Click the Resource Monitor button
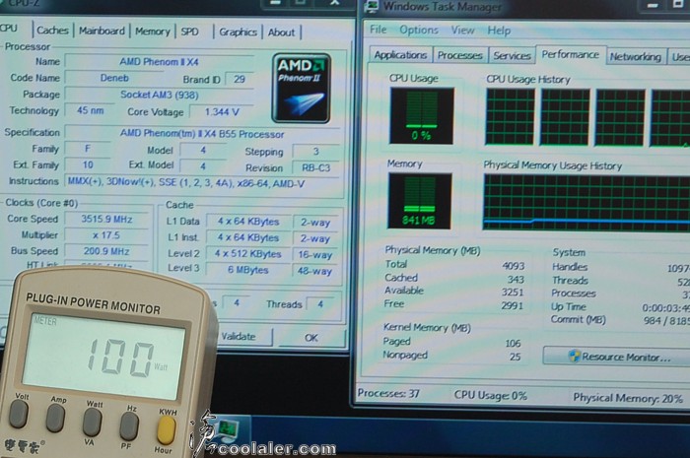 point(616,357)
